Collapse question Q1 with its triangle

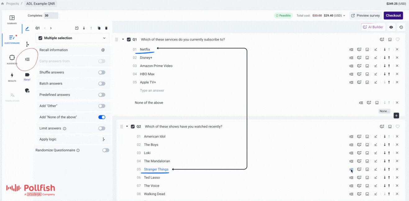pyautogui.click(x=123, y=39)
